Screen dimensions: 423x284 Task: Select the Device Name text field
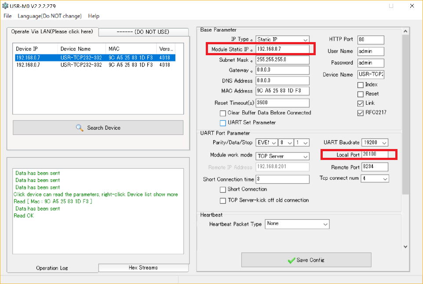[371, 75]
